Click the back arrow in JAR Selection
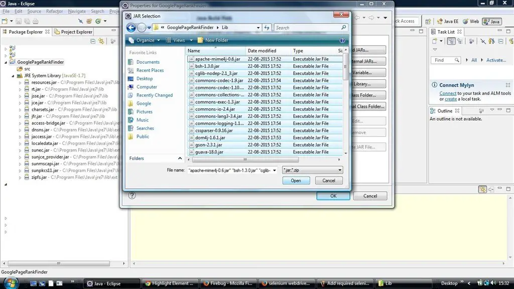This screenshot has width=514, height=289. pos(132,28)
